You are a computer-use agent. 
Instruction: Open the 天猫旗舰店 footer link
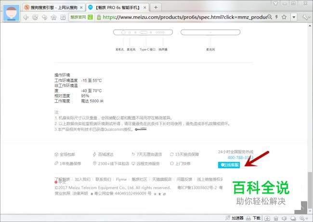162,179
